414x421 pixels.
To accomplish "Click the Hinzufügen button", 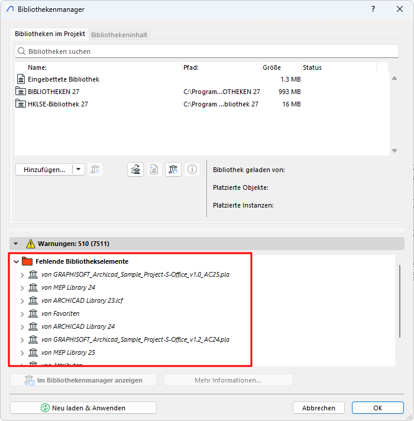I will (44, 170).
